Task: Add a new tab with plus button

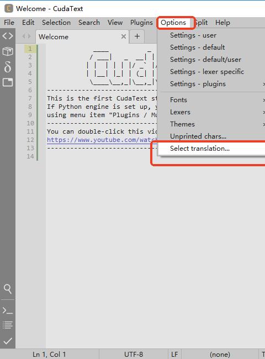Action: coord(137,36)
